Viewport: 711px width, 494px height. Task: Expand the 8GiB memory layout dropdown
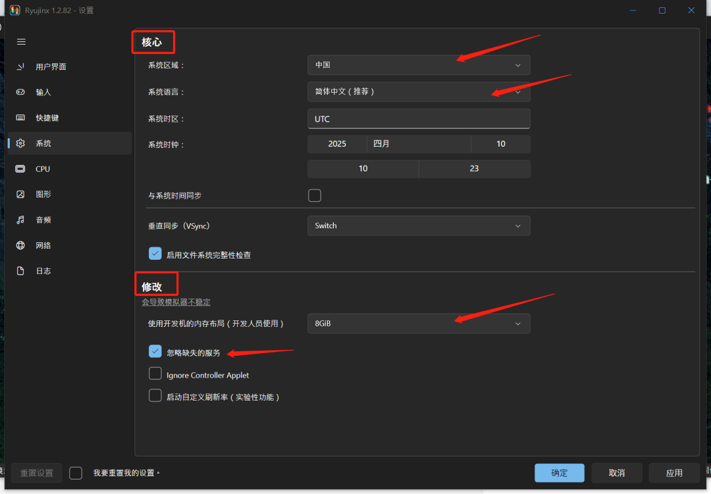tap(418, 324)
